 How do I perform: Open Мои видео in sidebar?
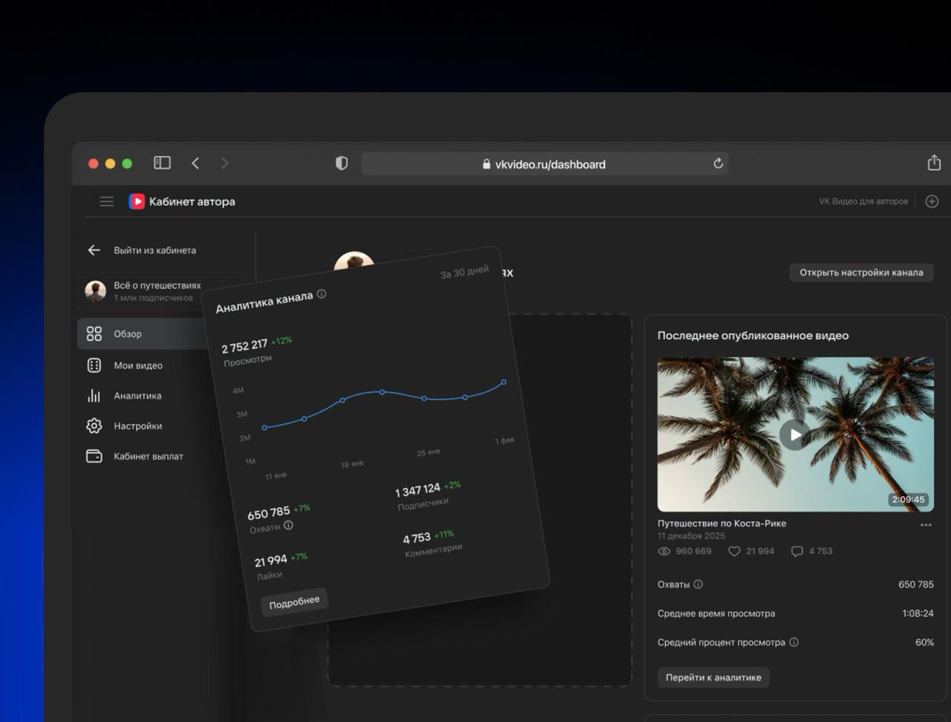(137, 365)
